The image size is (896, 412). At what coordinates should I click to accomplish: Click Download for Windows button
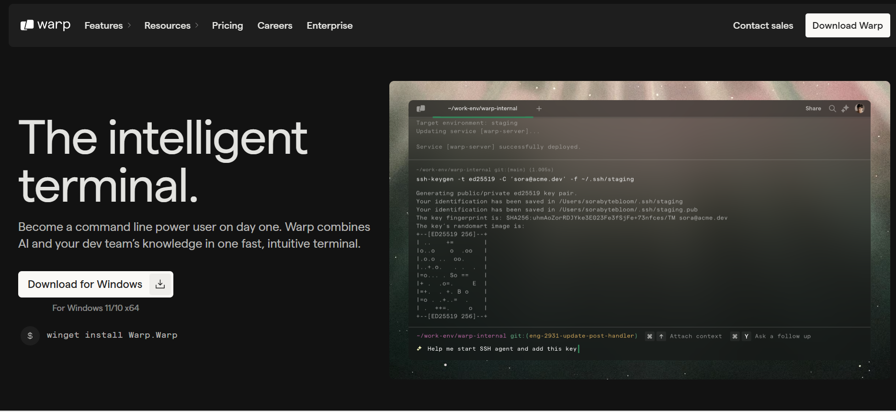coord(96,284)
